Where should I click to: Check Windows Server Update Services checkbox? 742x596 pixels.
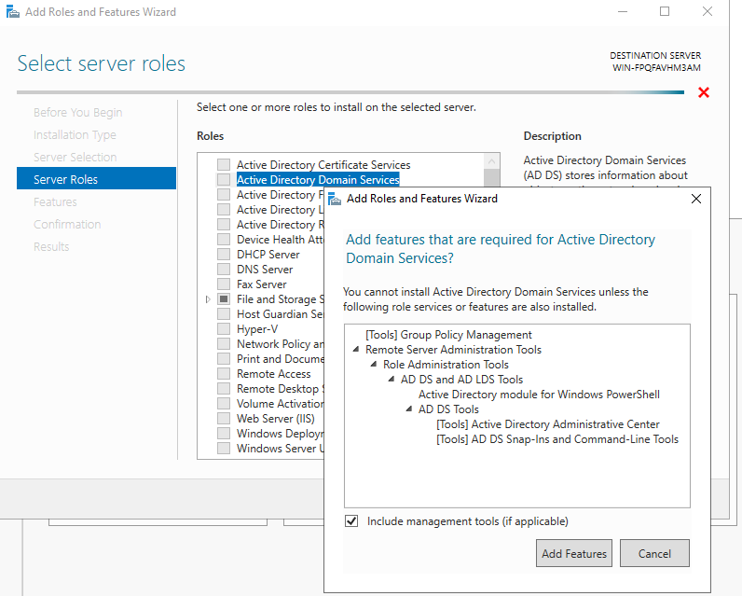pyautogui.click(x=224, y=449)
